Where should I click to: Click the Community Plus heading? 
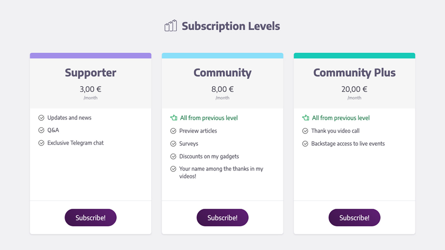pos(354,73)
